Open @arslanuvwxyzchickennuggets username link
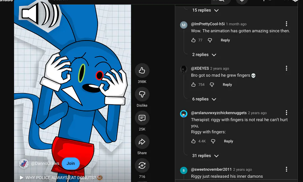Viewport: 303px width, 182px height. [219, 113]
